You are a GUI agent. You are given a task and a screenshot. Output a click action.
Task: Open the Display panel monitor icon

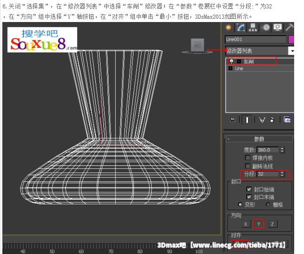pos(278,28)
